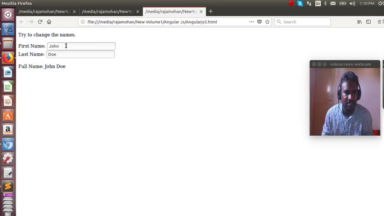The width and height of the screenshot is (384, 216).
Task: Show site information for the file URL
Action: 83,22
